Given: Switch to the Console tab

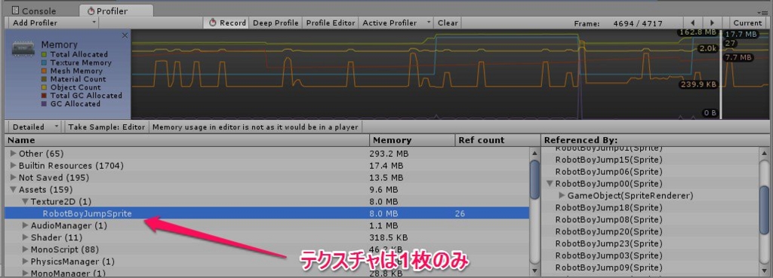Looking at the screenshot, I should [33, 11].
